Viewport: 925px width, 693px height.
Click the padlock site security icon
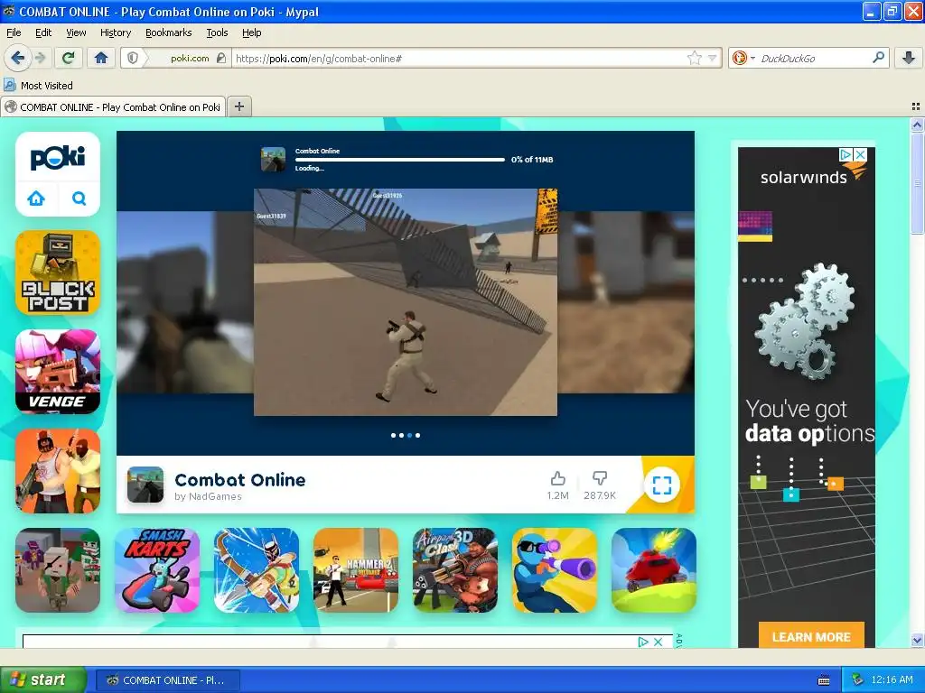coord(220,58)
